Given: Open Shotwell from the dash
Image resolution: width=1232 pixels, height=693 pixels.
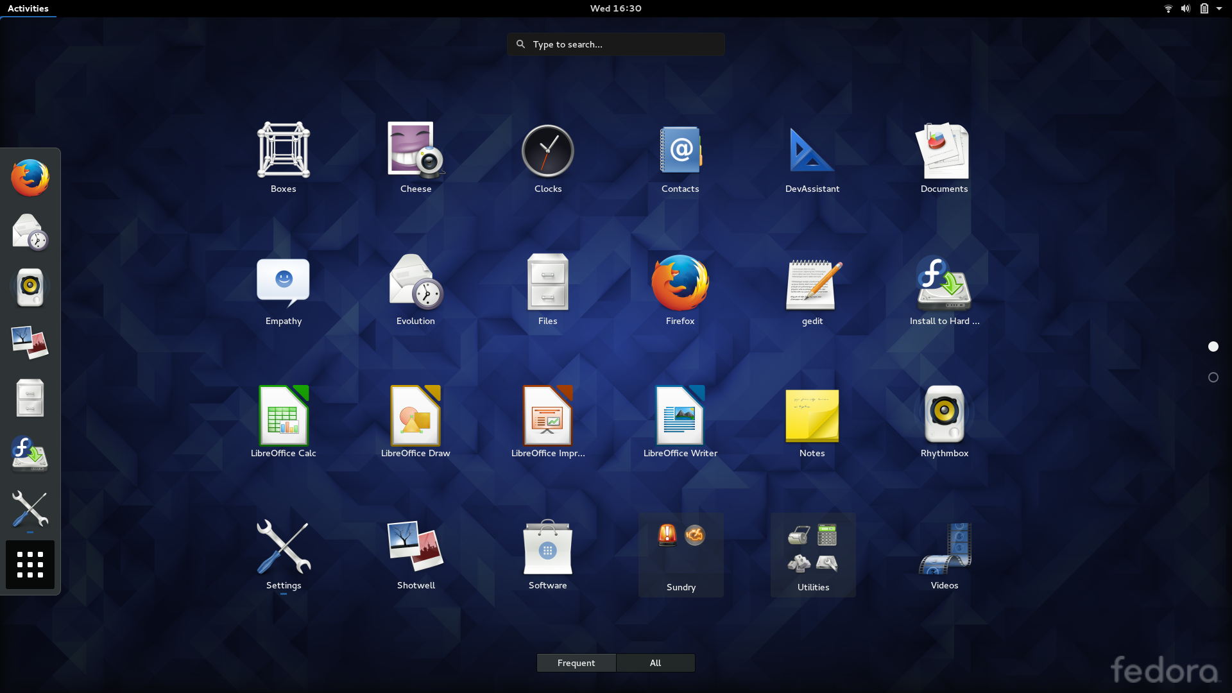Looking at the screenshot, I should tap(30, 343).
